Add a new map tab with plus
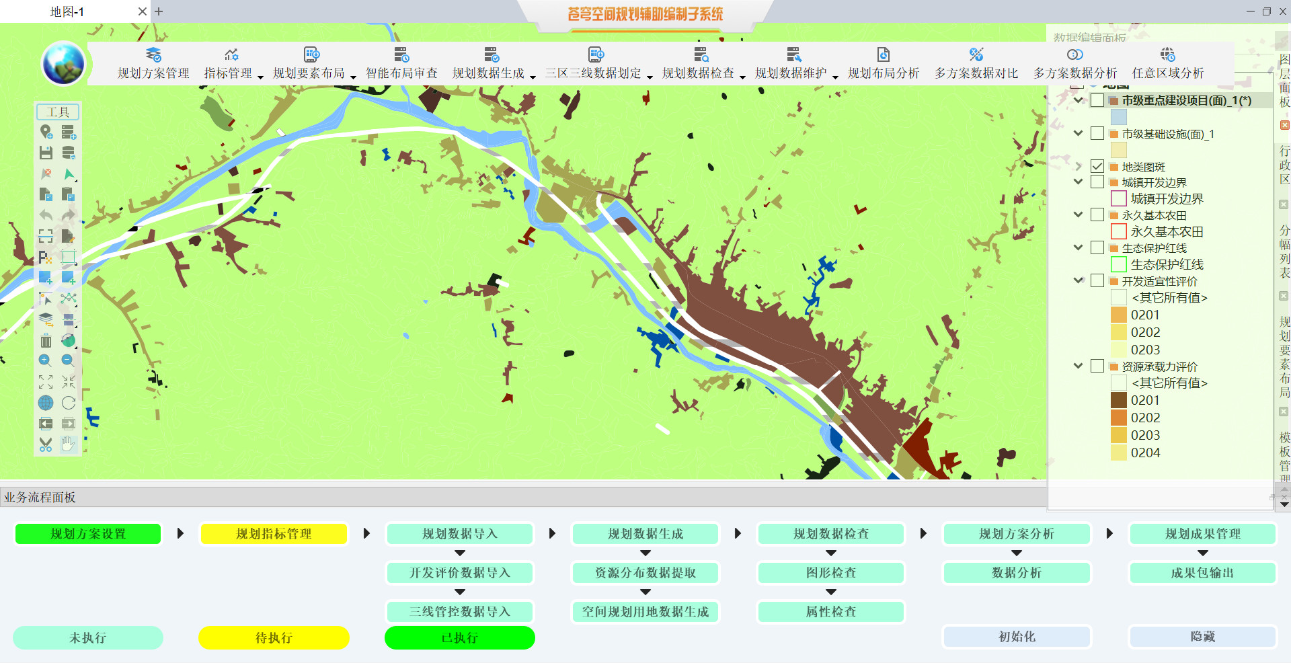The image size is (1291, 663). 159,11
